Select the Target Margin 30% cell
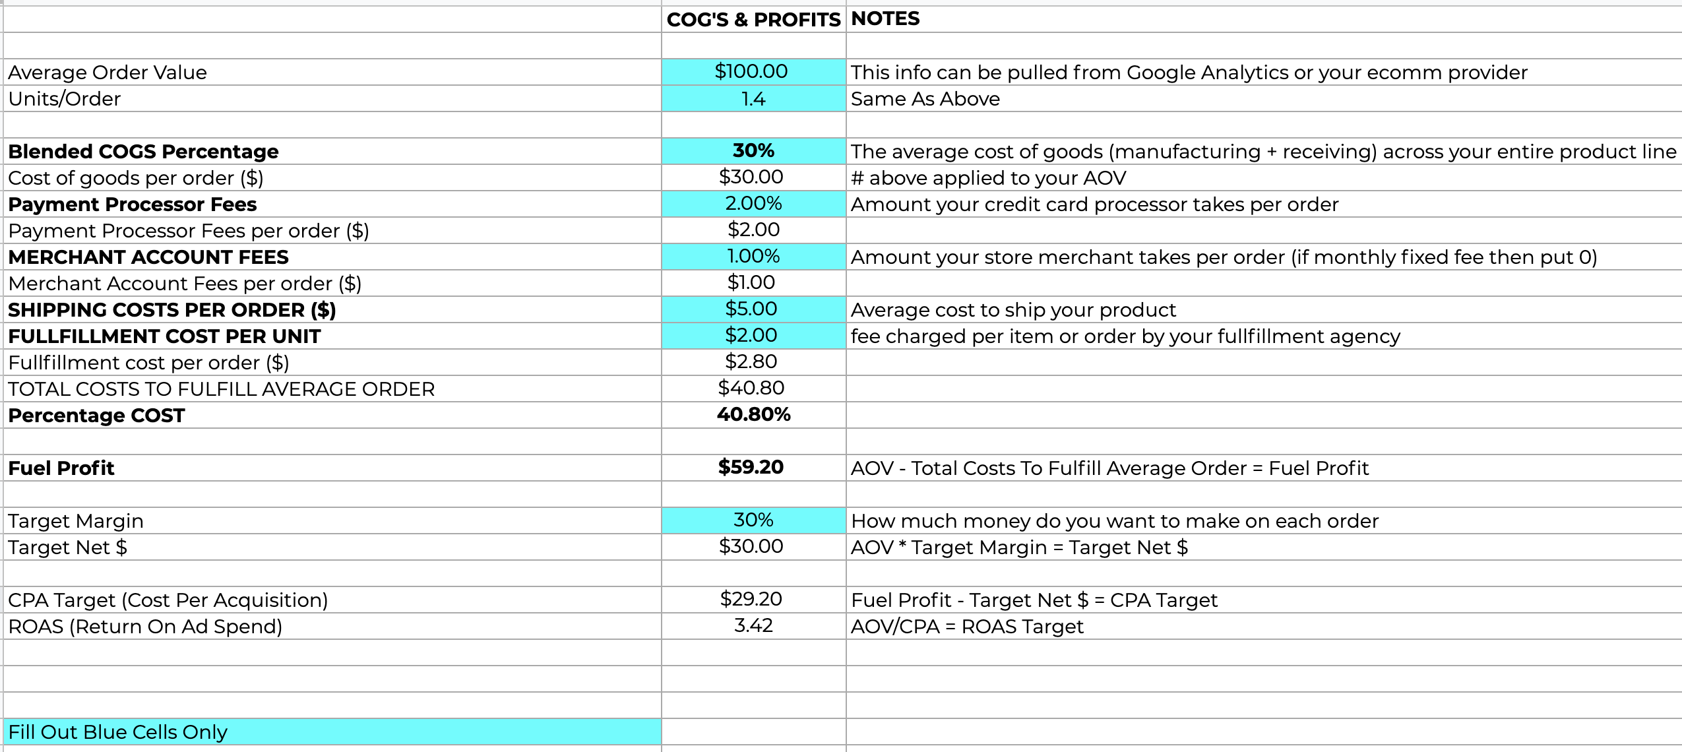 click(753, 520)
